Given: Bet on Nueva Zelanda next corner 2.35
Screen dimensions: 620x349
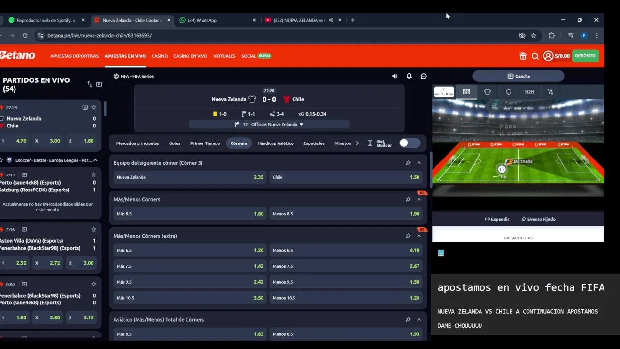Looking at the screenshot, I should pos(190,177).
